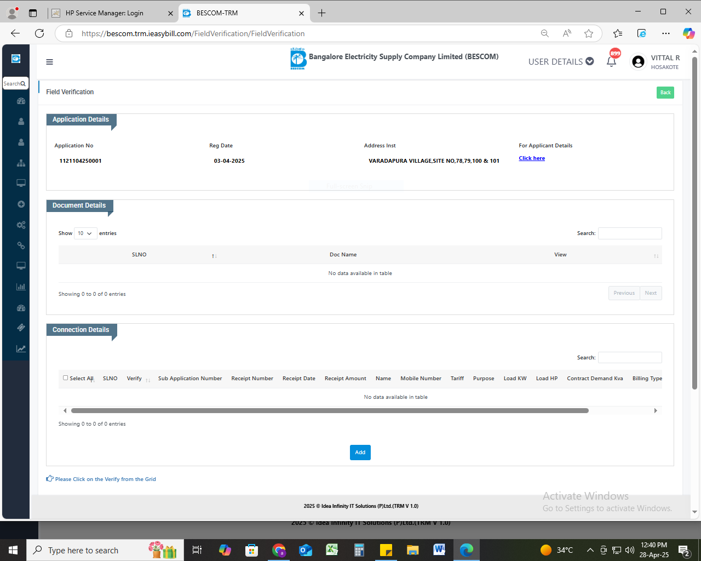This screenshot has height=561, width=701.
Task: Click the chain link icon in sidebar
Action: point(21,245)
